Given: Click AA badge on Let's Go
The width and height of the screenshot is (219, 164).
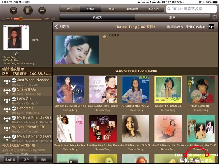Looking at the screenshot, I should tap(14, 99).
